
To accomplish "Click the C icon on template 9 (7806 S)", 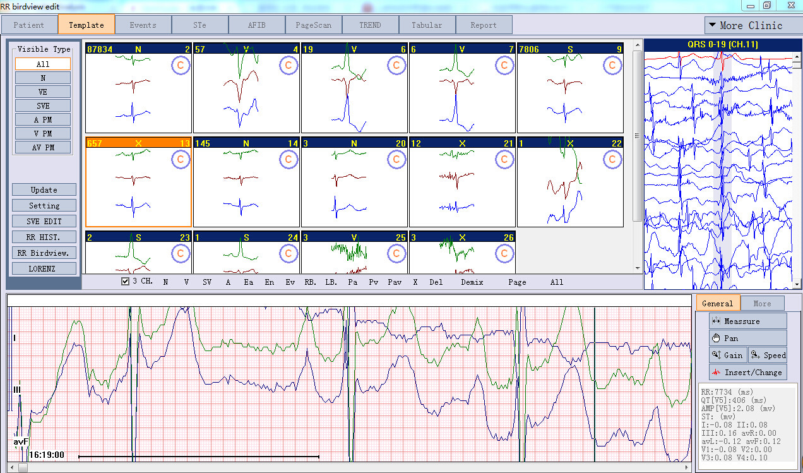I will (612, 66).
